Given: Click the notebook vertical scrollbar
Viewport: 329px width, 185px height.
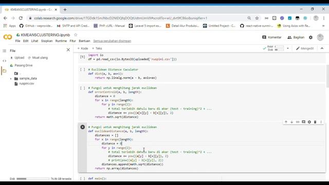Looking at the screenshot, I should click(x=327, y=76).
